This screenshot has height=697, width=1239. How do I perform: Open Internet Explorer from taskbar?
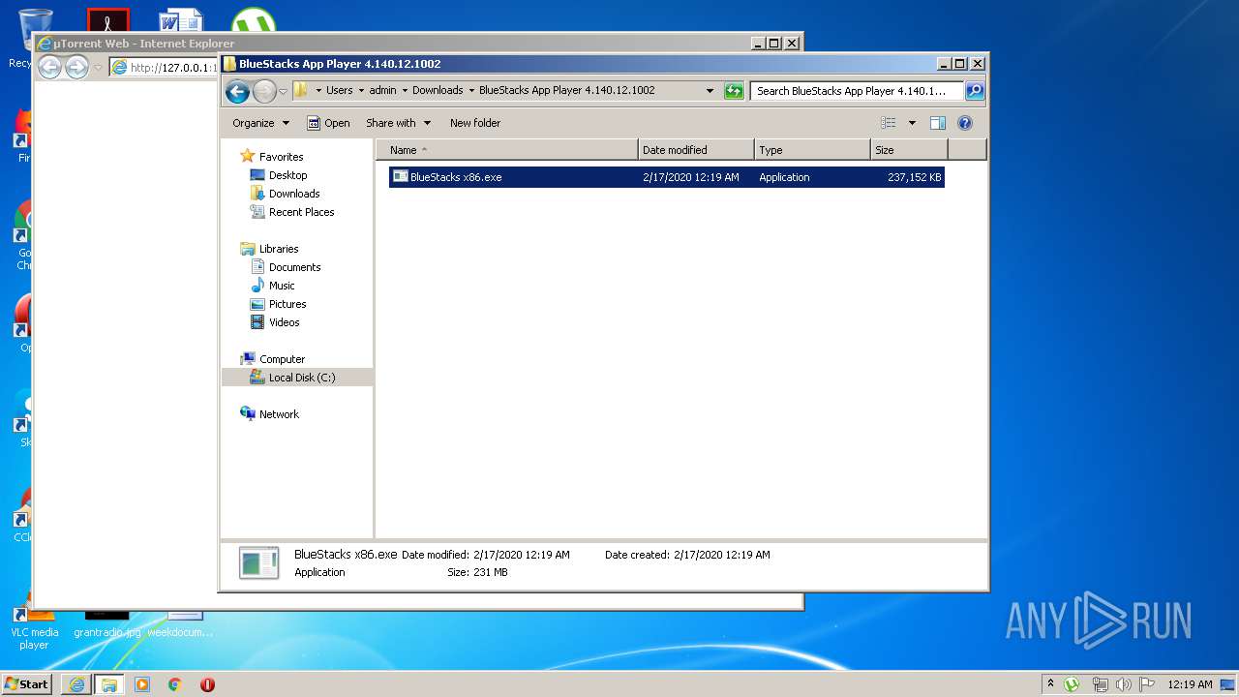[76, 684]
